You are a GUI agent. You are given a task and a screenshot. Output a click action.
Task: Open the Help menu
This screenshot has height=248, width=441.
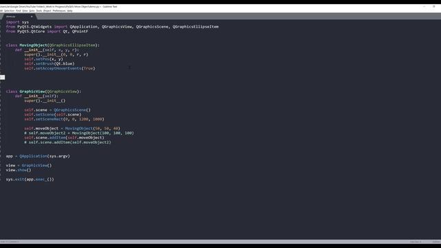tap(70, 11)
